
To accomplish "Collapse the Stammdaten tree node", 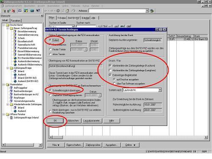I will [x=4, y=84].
